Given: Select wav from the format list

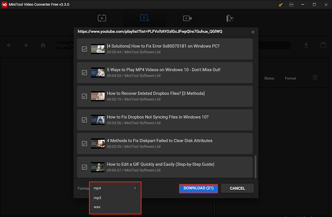Looking at the screenshot, I should 97,207.
